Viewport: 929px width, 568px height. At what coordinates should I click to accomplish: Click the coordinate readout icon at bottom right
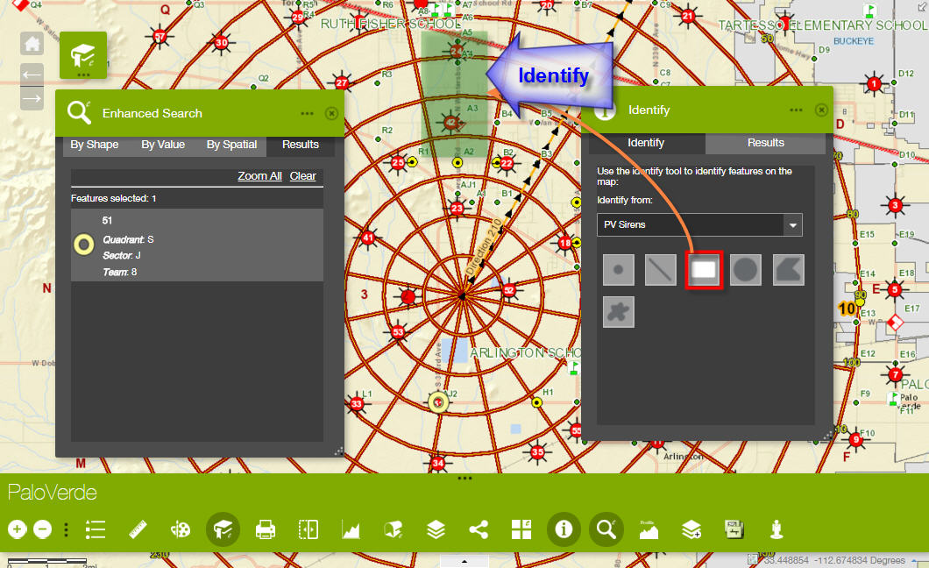pyautogui.click(x=753, y=559)
